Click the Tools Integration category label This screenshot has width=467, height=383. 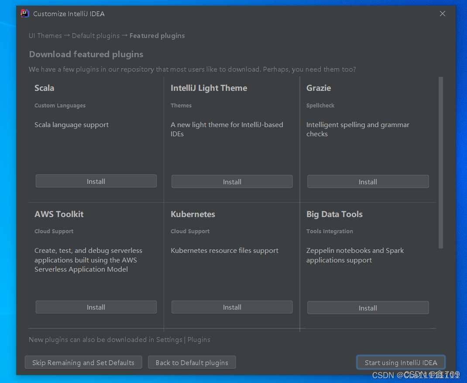click(330, 231)
